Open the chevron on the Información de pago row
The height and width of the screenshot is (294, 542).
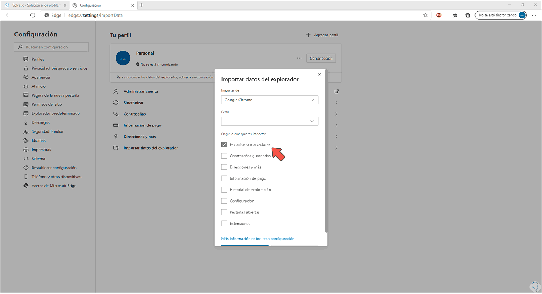tap(336, 125)
